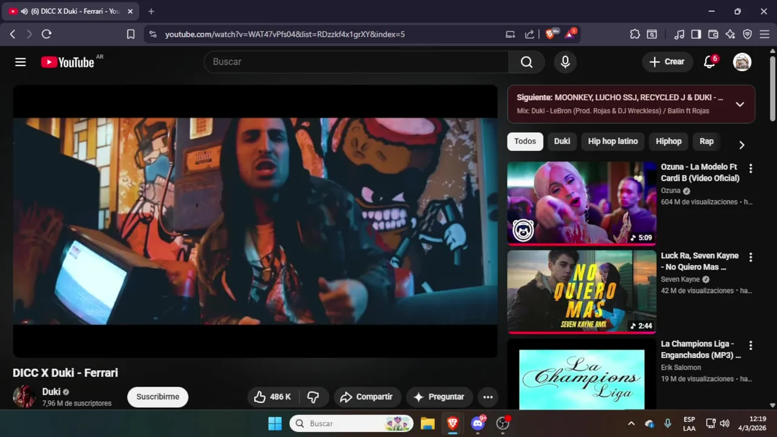Viewport: 777px width, 437px height.
Task: Click the Suscribirme button
Action: pos(158,397)
